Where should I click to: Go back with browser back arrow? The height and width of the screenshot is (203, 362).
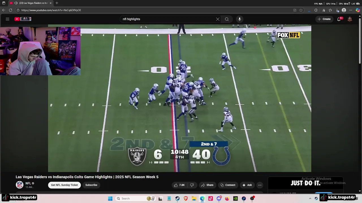(x=4, y=10)
